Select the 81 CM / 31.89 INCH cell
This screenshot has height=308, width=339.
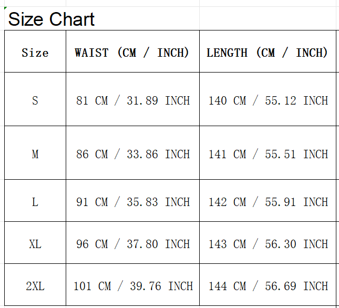click(x=132, y=99)
